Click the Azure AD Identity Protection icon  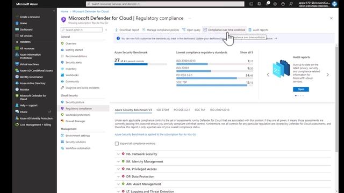pos(17,118)
